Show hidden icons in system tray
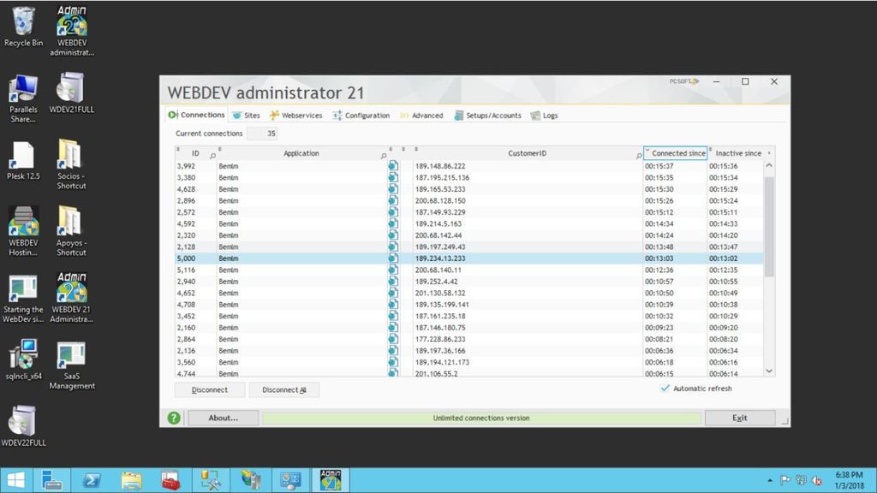This screenshot has width=877, height=493. 770,480
